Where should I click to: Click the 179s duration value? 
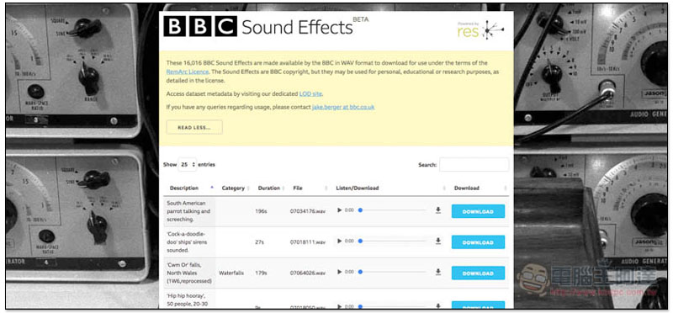261,273
